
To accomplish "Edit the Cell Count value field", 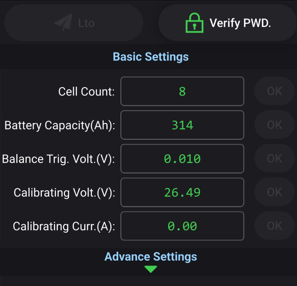I will (x=182, y=91).
